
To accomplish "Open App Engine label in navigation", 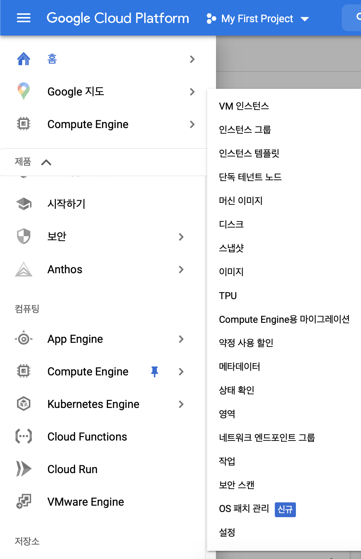I will 75,339.
